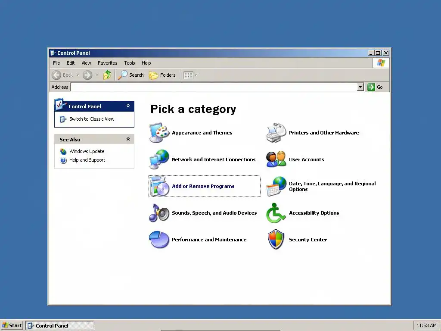Click the Performance and Maintenance label
Screen dimensions: 441x331
tap(209, 240)
